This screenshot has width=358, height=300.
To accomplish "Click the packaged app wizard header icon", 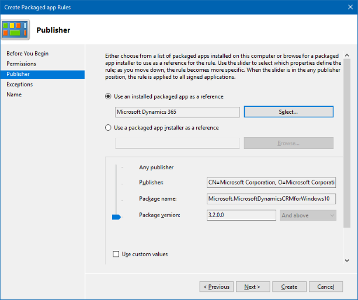I will click(x=16, y=29).
